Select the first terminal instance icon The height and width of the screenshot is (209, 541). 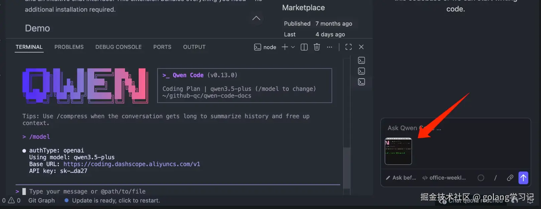362,61
